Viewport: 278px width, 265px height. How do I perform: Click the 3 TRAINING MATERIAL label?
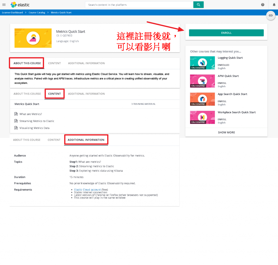tap(143, 104)
